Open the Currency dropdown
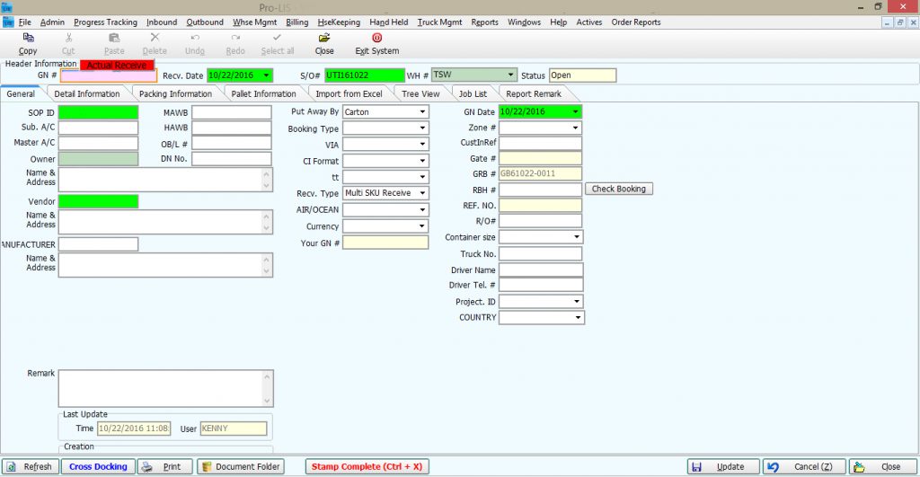This screenshot has width=920, height=477. click(422, 225)
